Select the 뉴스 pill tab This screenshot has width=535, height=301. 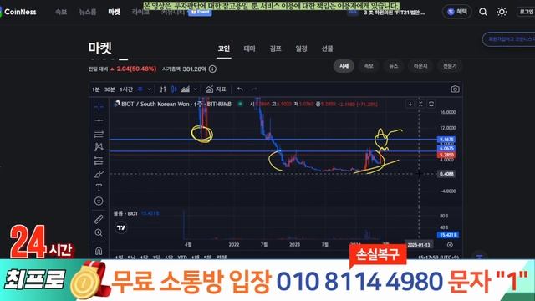pyautogui.click(x=394, y=66)
